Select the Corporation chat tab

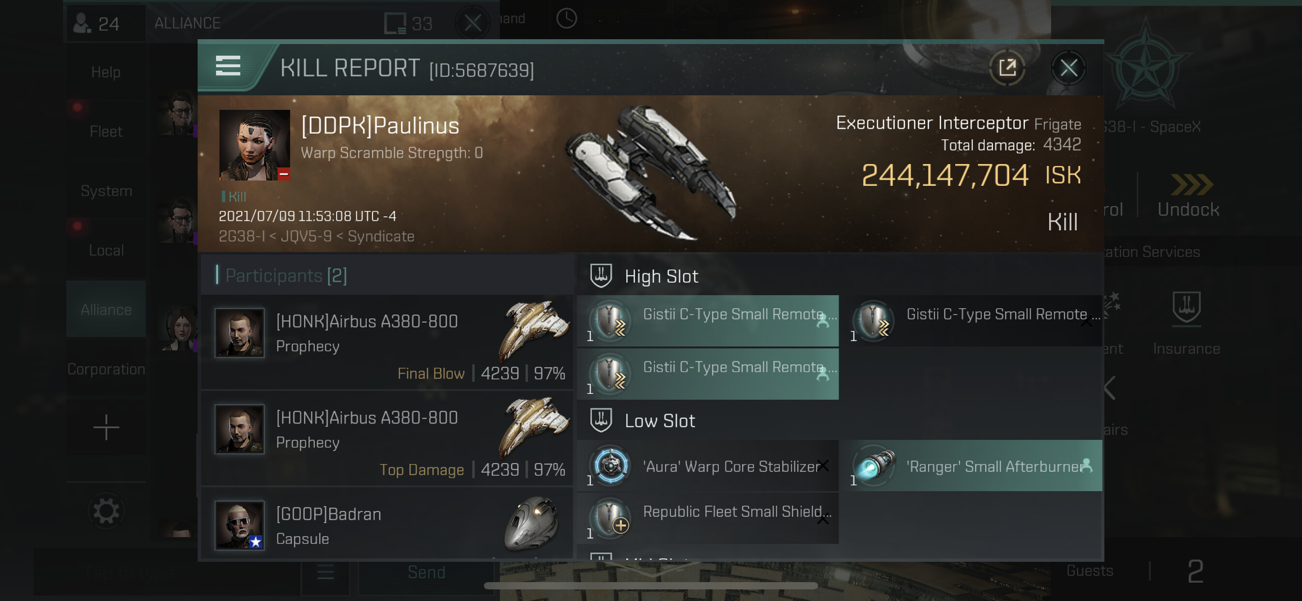(x=106, y=369)
